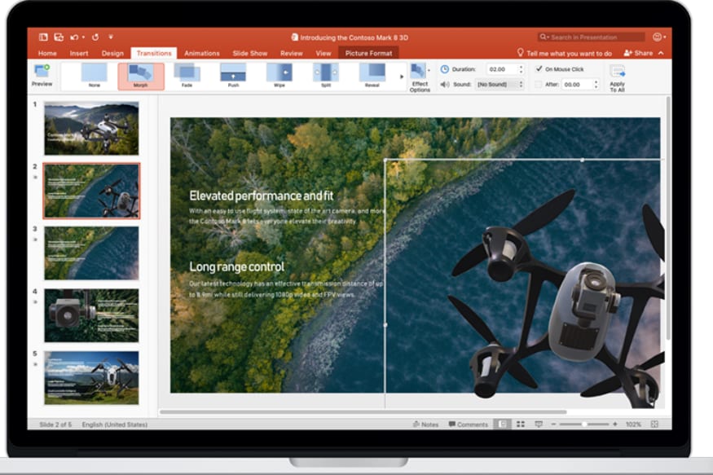Apply the Morph transition
Screen dimensions: 713x475
pos(140,76)
